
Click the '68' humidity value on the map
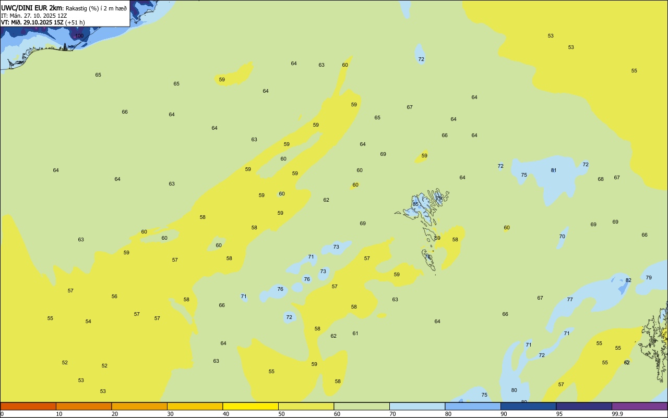pyautogui.click(x=601, y=179)
